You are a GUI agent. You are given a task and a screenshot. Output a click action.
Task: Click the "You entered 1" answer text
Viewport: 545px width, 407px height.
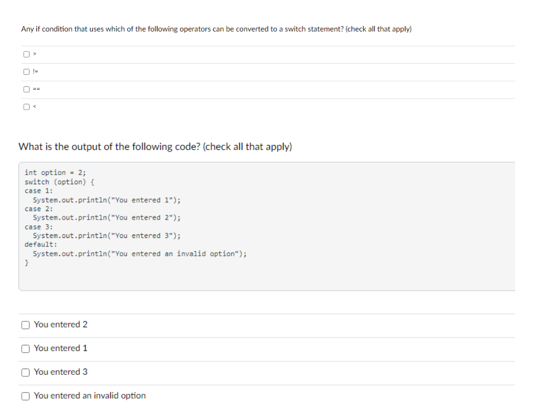(61, 348)
